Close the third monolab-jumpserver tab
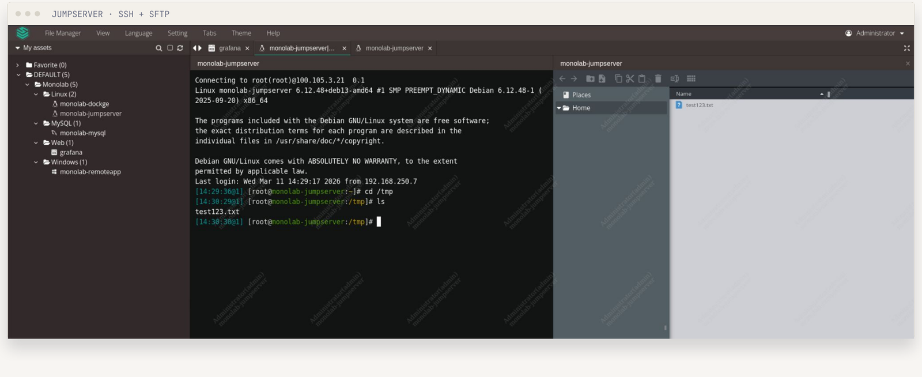Screen dimensions: 922x377 pos(430,48)
